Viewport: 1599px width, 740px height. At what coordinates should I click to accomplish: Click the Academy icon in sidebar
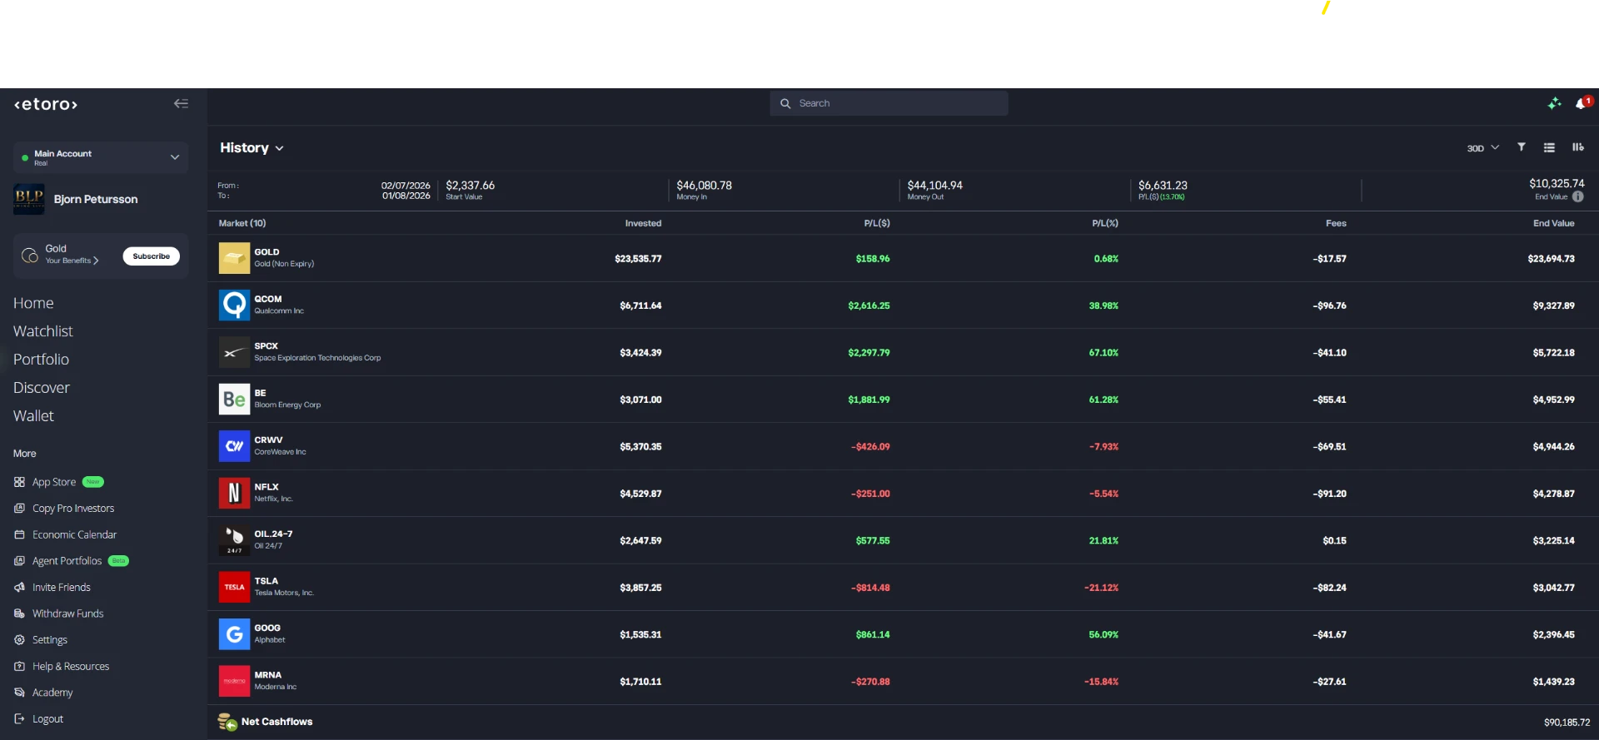coord(19,693)
